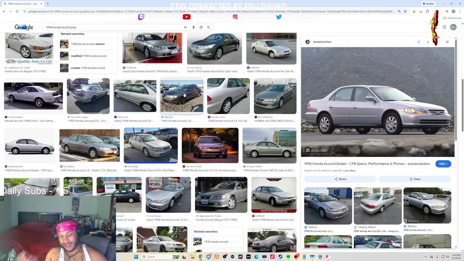Screen dimensions: 464x261
Task: Open the Car and Driver Accord LX V-6 thumbnail
Action: [210, 145]
